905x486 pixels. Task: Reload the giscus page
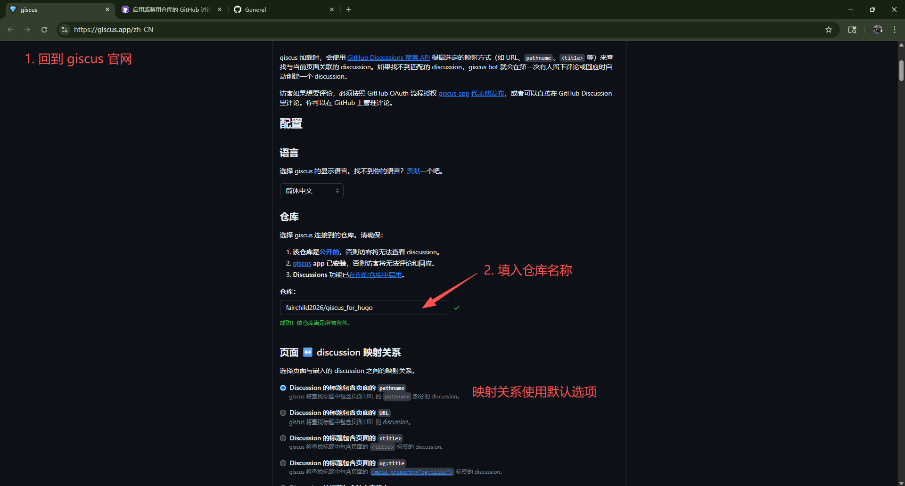click(x=44, y=30)
